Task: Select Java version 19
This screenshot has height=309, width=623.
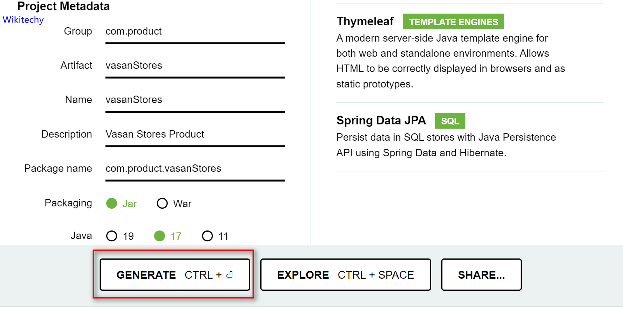Action: tap(112, 236)
